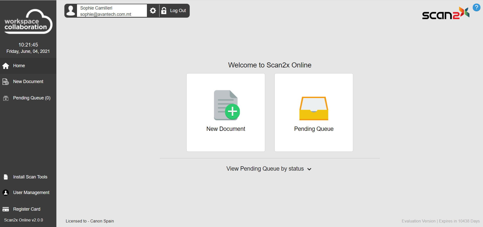Click the Pending Queue tray icon in sidebar
This screenshot has height=227, width=483.
coord(6,98)
